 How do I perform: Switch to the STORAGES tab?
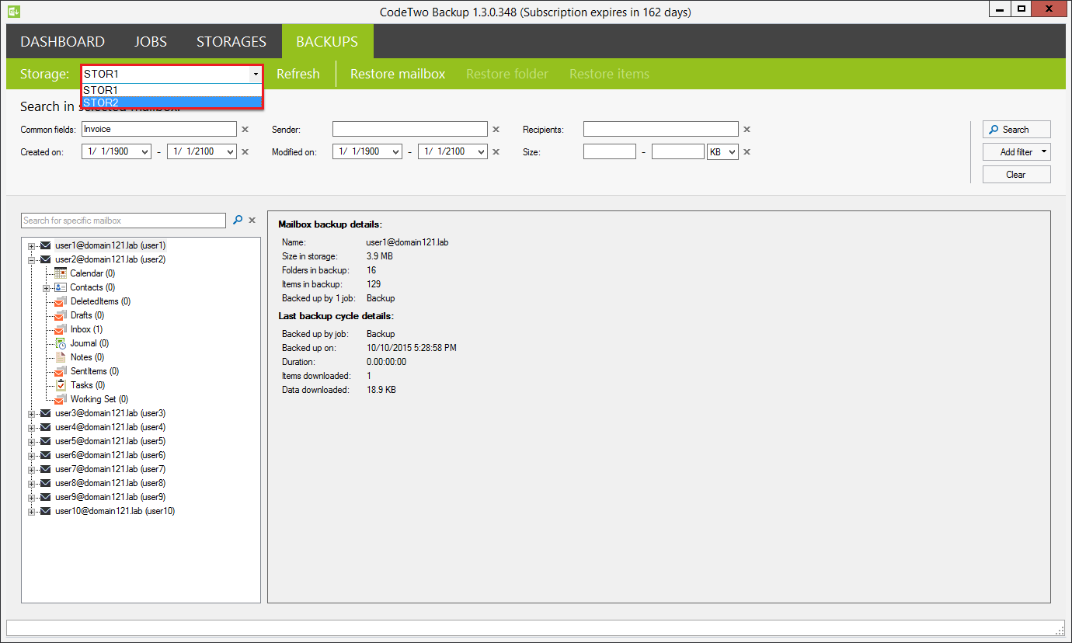(x=231, y=41)
